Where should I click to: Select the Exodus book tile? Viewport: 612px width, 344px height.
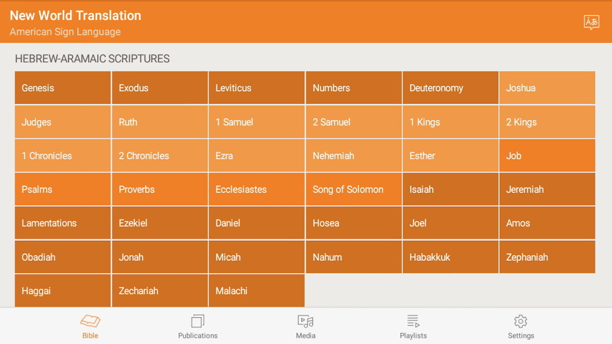[160, 88]
